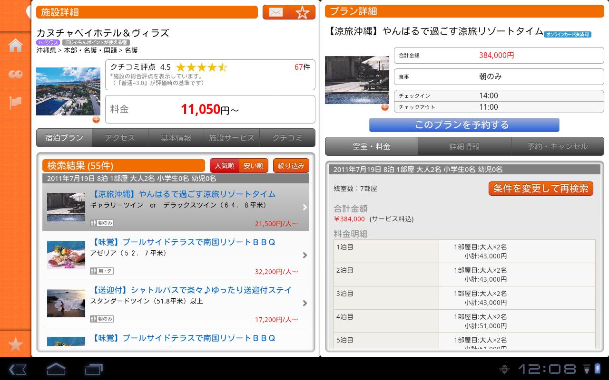Tap the envelope mail icon button

[x=276, y=12]
